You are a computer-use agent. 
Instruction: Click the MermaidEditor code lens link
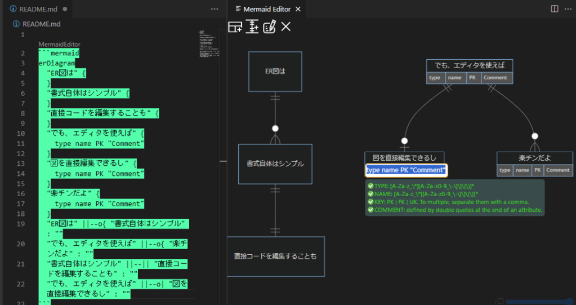point(59,44)
